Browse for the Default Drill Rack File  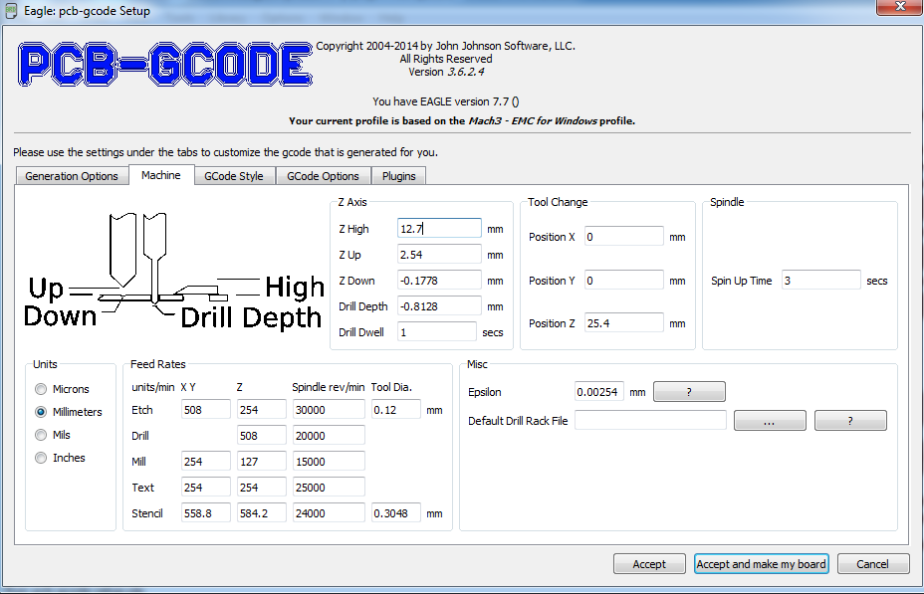(770, 421)
